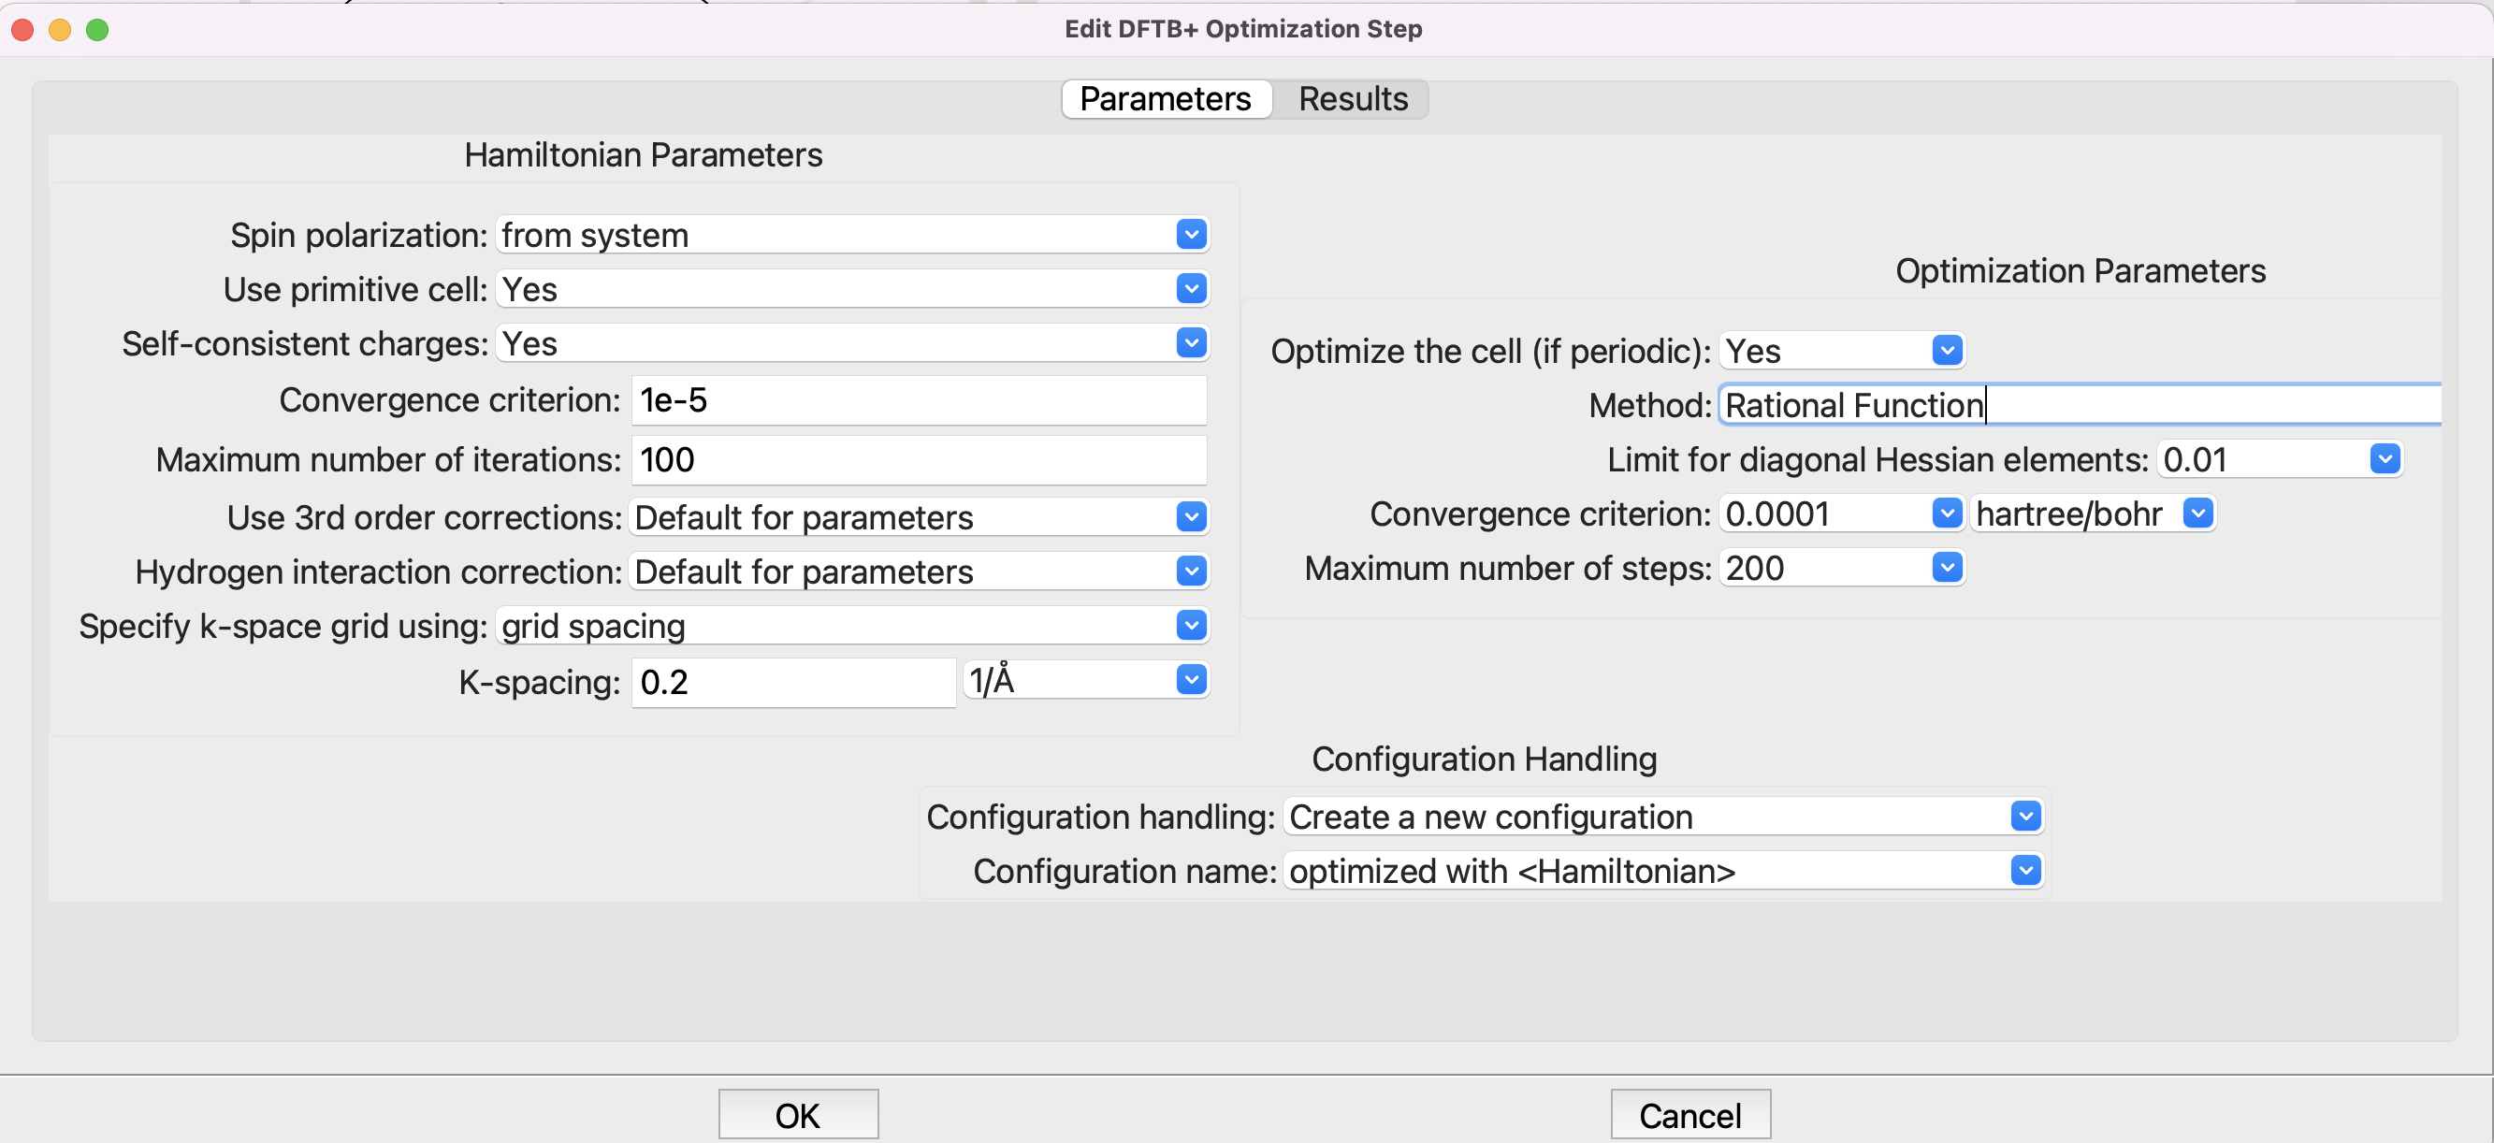Minimize window with yellow button

pos(60,30)
